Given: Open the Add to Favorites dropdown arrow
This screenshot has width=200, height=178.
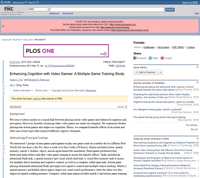Looking at the screenshot, I should pos(161,72).
